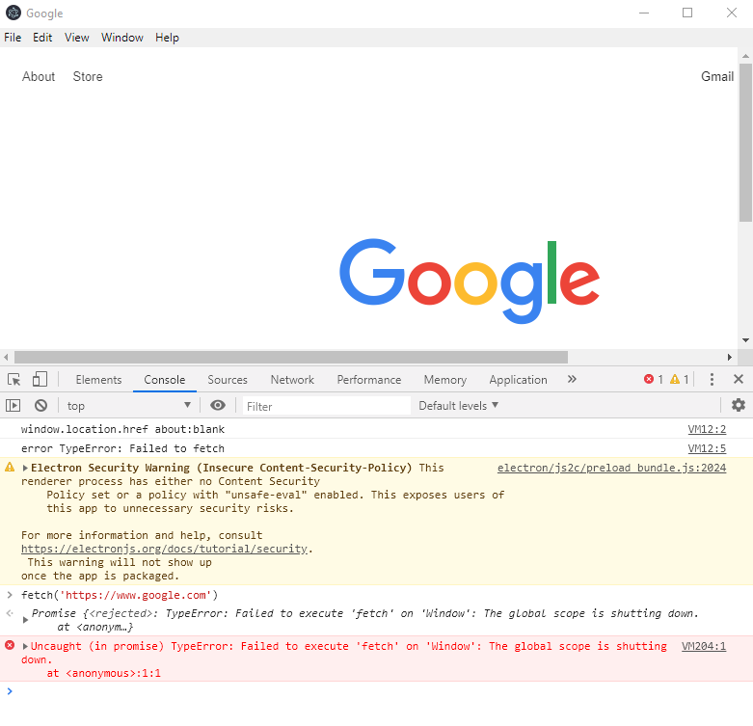Click the red error count indicator
This screenshot has width=753, height=726.
(654, 379)
